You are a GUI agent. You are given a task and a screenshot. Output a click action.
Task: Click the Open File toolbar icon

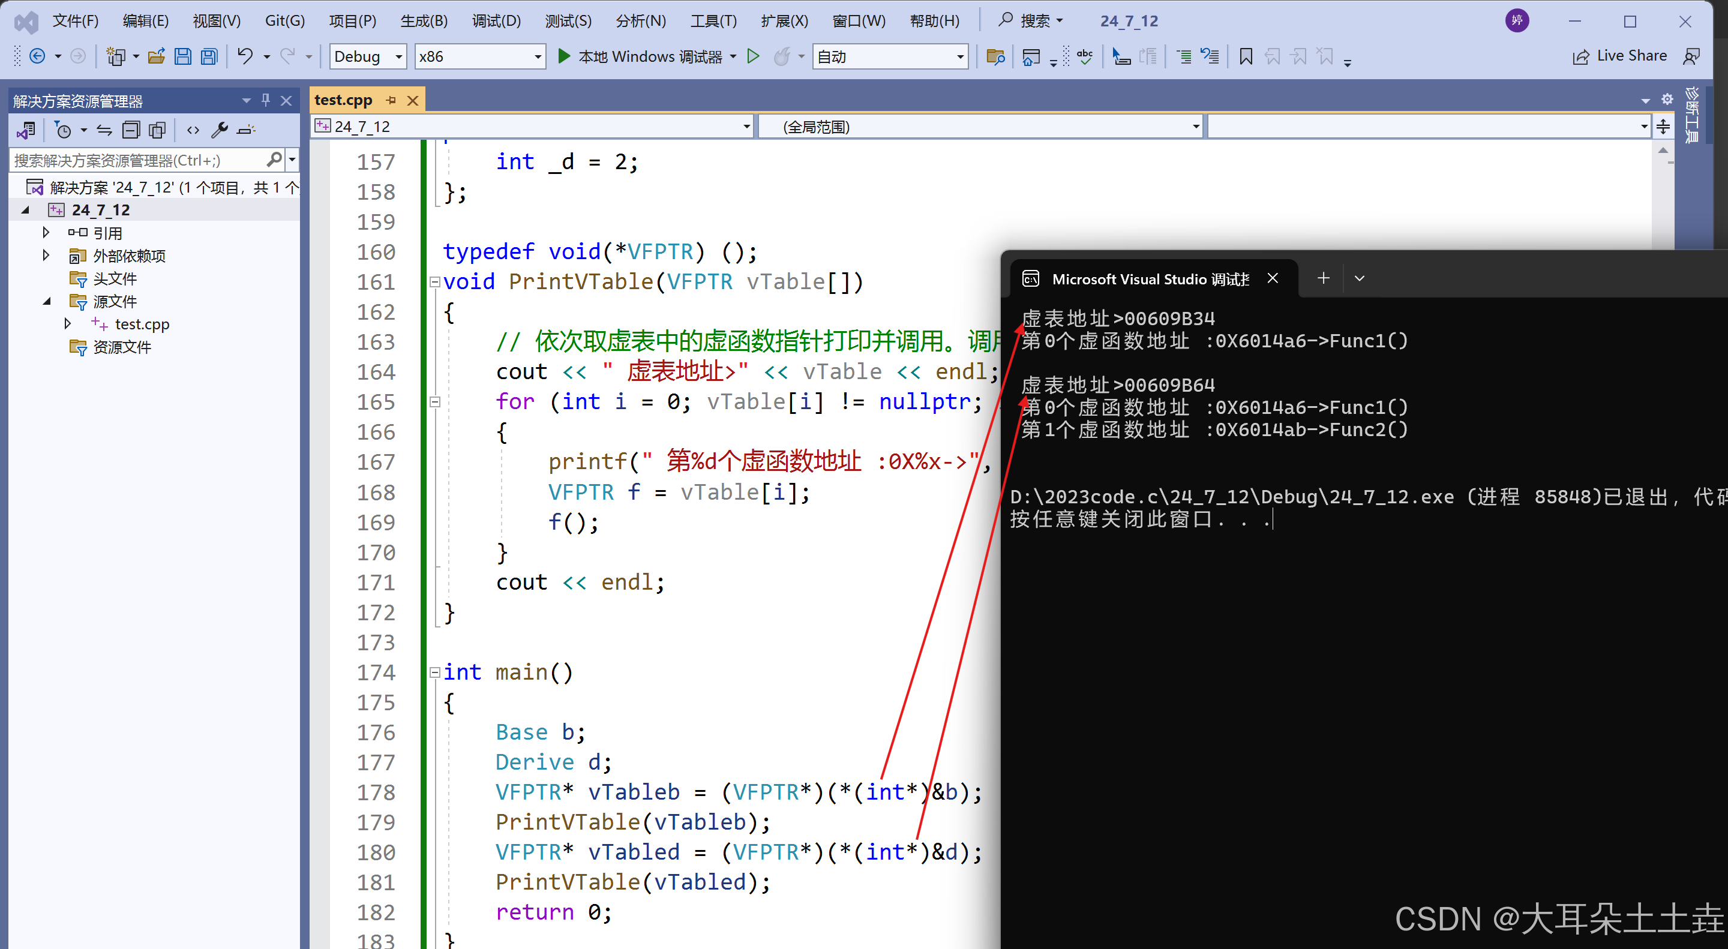[156, 56]
